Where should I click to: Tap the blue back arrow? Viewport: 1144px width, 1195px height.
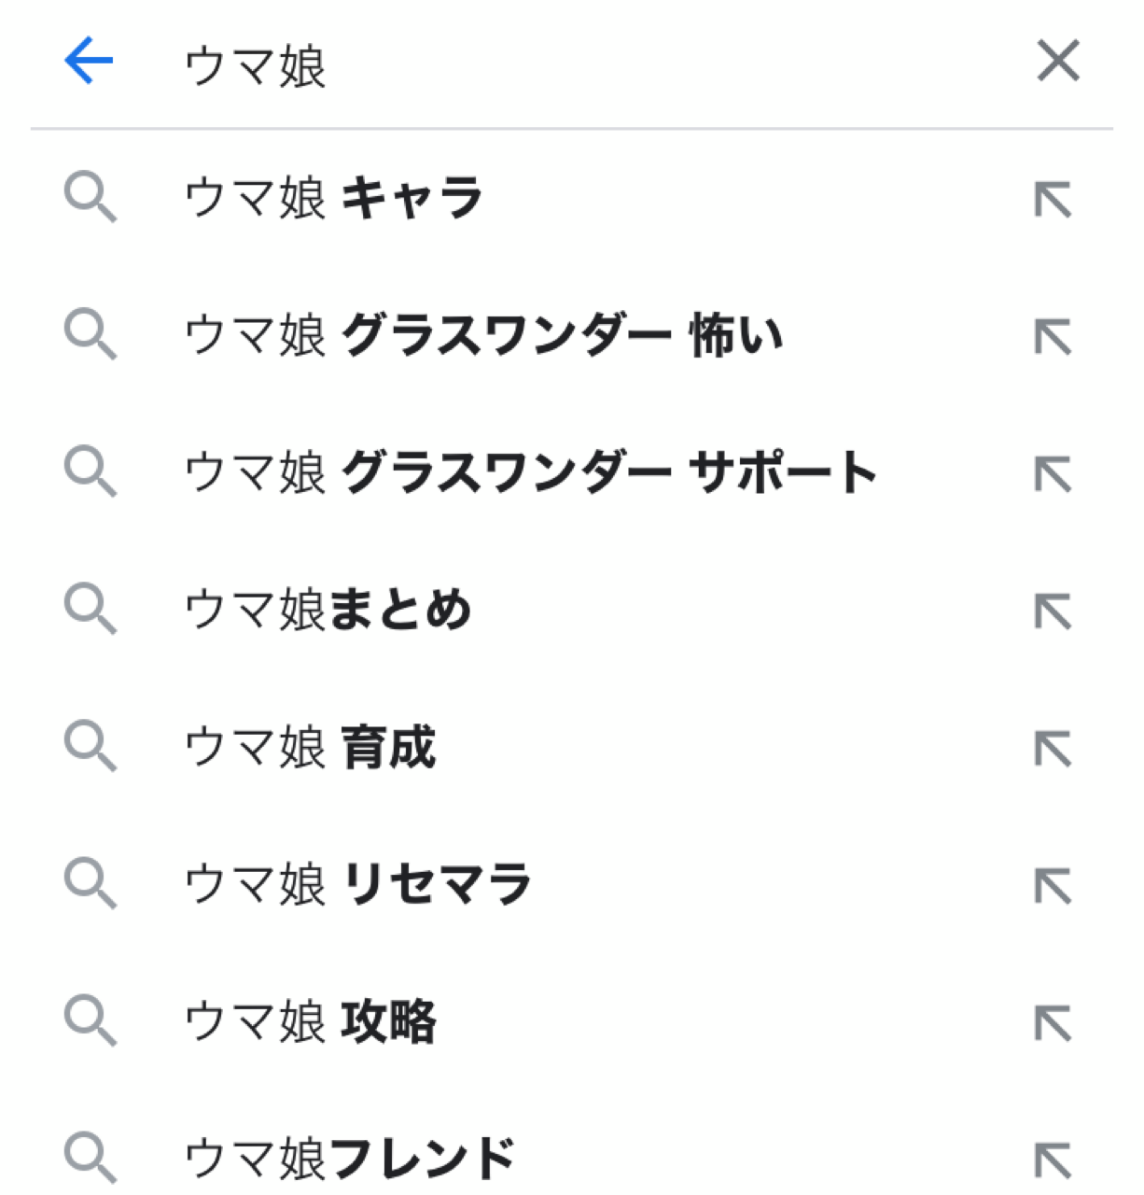pos(89,62)
